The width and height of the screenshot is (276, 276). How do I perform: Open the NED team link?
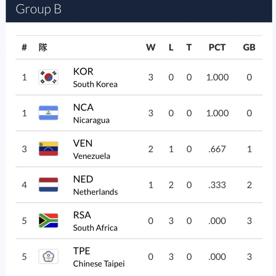click(83, 179)
